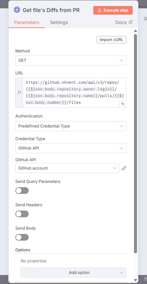Click the scrollbar up arrow
Image resolution: width=147 pixels, height=284 pixels.
pos(135,31)
